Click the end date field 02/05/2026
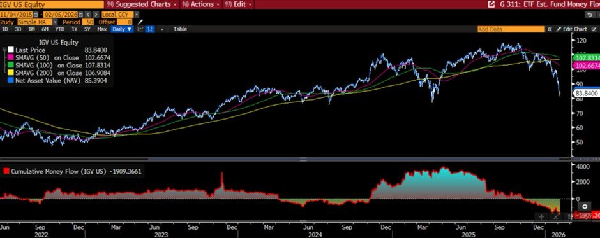The height and width of the screenshot is (238, 600). (x=61, y=15)
